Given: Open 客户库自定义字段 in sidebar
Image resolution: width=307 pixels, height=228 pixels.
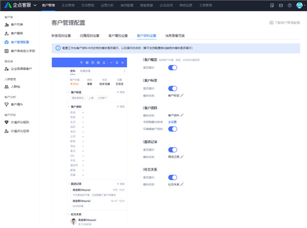Looking at the screenshot, I should (23, 51).
